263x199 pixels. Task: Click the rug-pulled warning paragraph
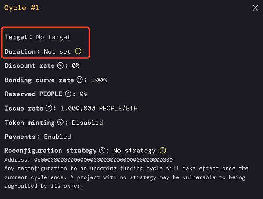[127, 177]
